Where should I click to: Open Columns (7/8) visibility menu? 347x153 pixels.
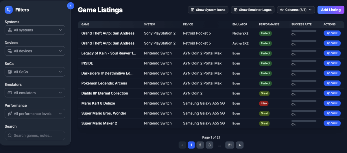(x=296, y=10)
